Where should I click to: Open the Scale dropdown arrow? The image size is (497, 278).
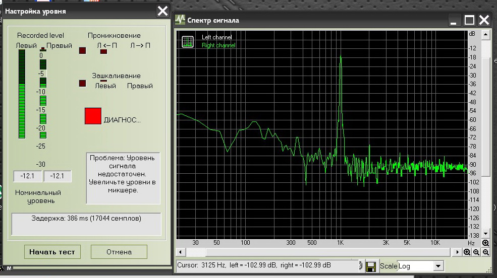(x=438, y=266)
